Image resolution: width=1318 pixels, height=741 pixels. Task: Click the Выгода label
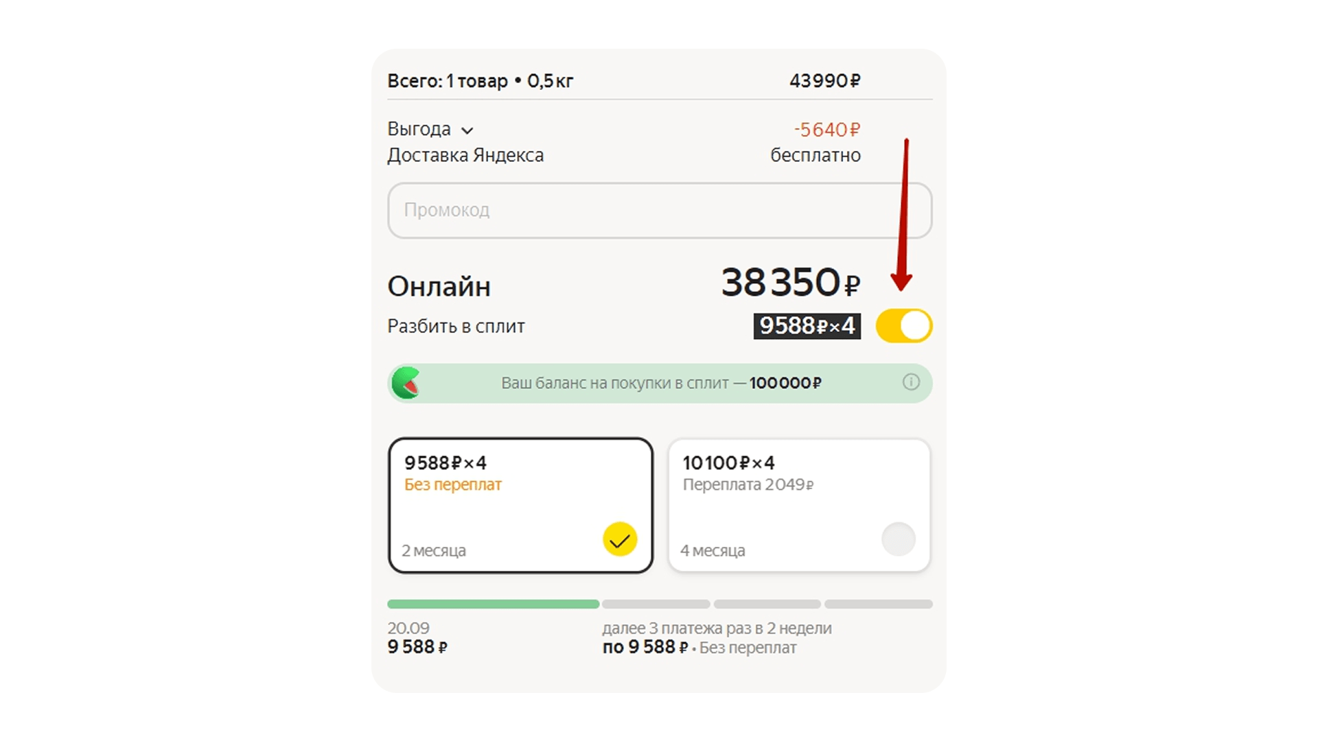click(x=419, y=129)
